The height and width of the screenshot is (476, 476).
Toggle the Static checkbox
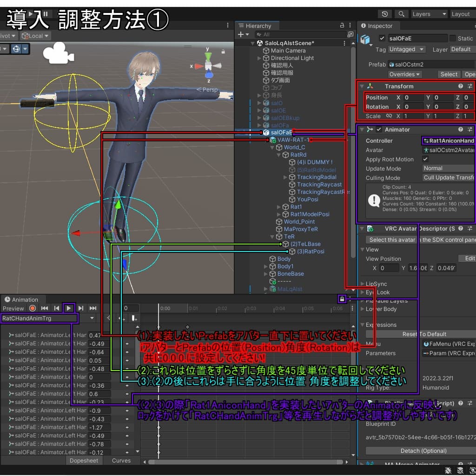[x=453, y=38]
